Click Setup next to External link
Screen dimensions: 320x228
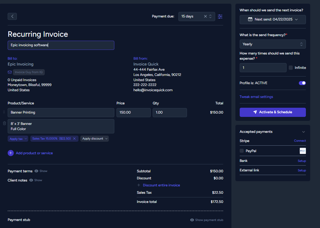[x=302, y=170]
